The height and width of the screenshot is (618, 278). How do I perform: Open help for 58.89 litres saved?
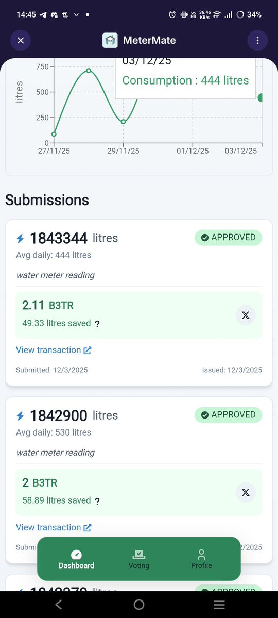pos(97,502)
